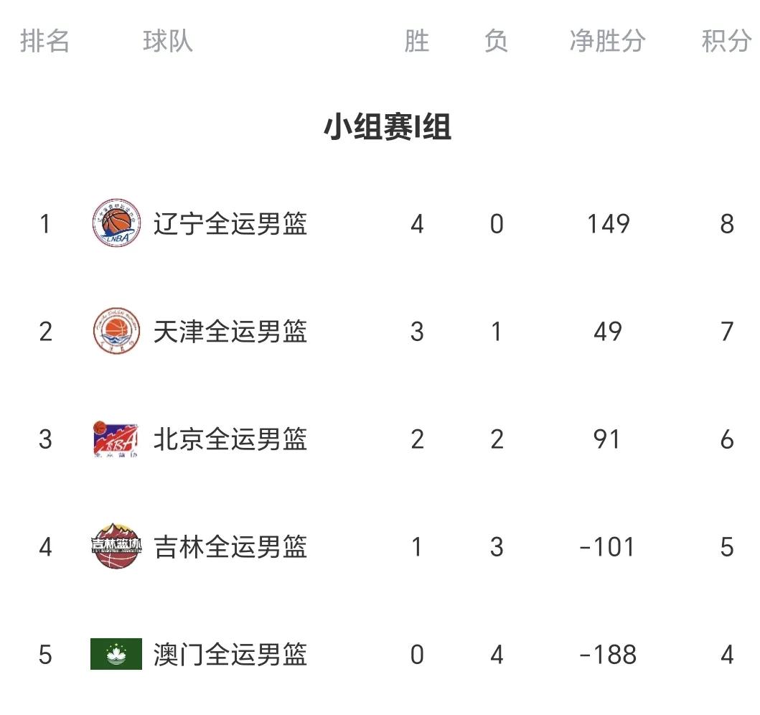The width and height of the screenshot is (760, 715).
Task: Click Jilin's point differential -101
Action: (x=608, y=547)
